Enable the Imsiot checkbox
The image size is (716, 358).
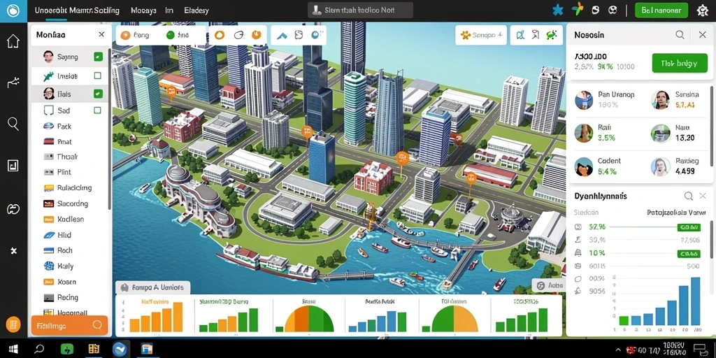(97, 76)
